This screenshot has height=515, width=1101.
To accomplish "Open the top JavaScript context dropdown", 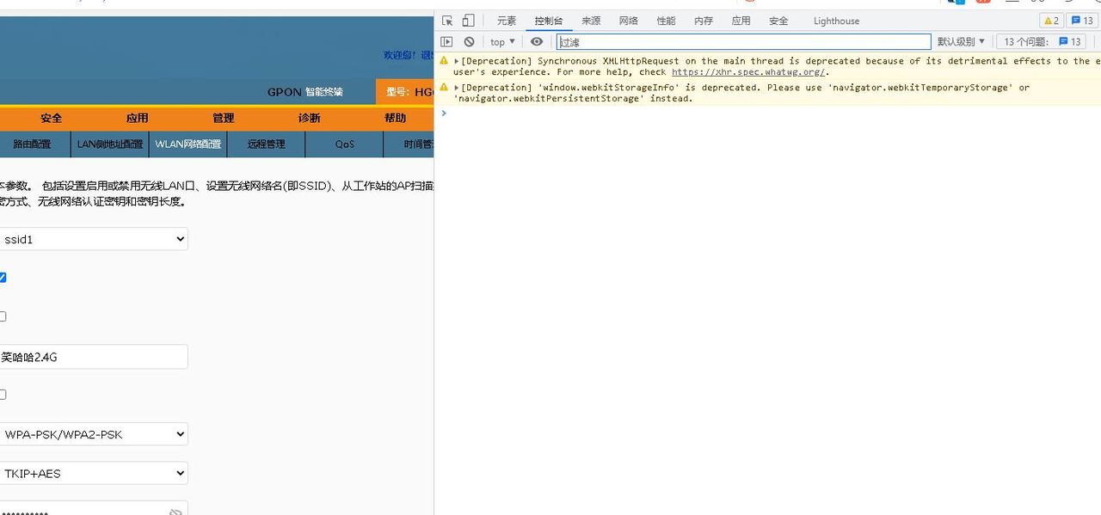I will pyautogui.click(x=502, y=41).
